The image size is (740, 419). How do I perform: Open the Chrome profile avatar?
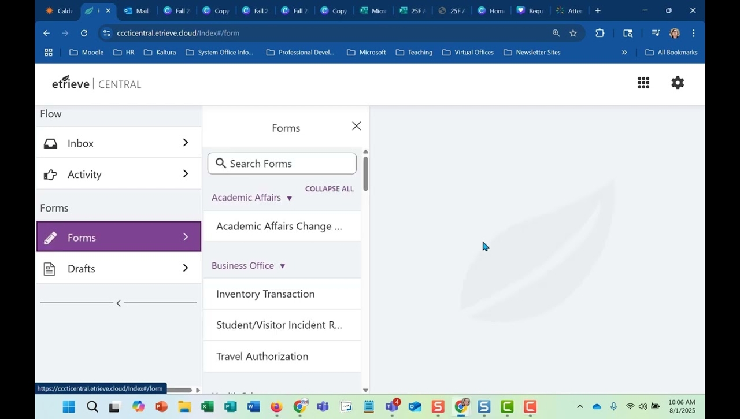(x=675, y=33)
